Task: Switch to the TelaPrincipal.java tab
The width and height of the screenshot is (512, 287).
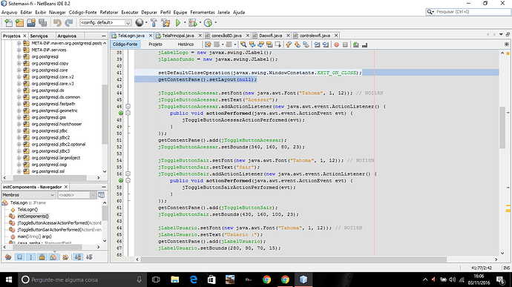Action: coord(178,36)
